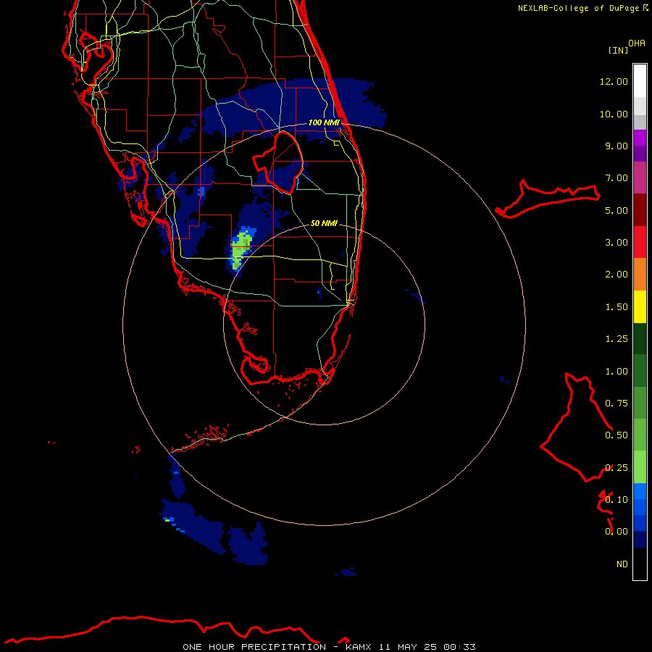Screen dimensions: 652x652
Task: Click the ND legend label
Action: tap(622, 564)
